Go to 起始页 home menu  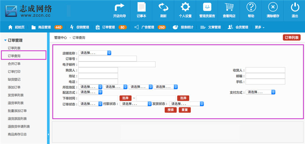pyautogui.click(x=16, y=27)
